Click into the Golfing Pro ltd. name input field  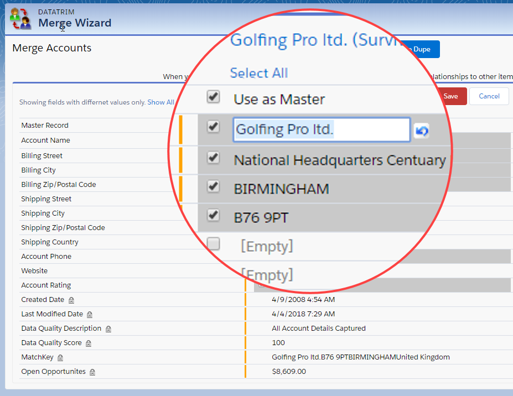point(322,129)
